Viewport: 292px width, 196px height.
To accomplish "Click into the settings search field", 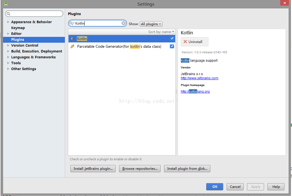I will (x=34, y=14).
